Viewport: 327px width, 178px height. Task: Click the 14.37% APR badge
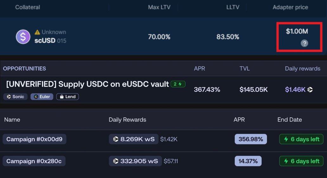click(248, 161)
